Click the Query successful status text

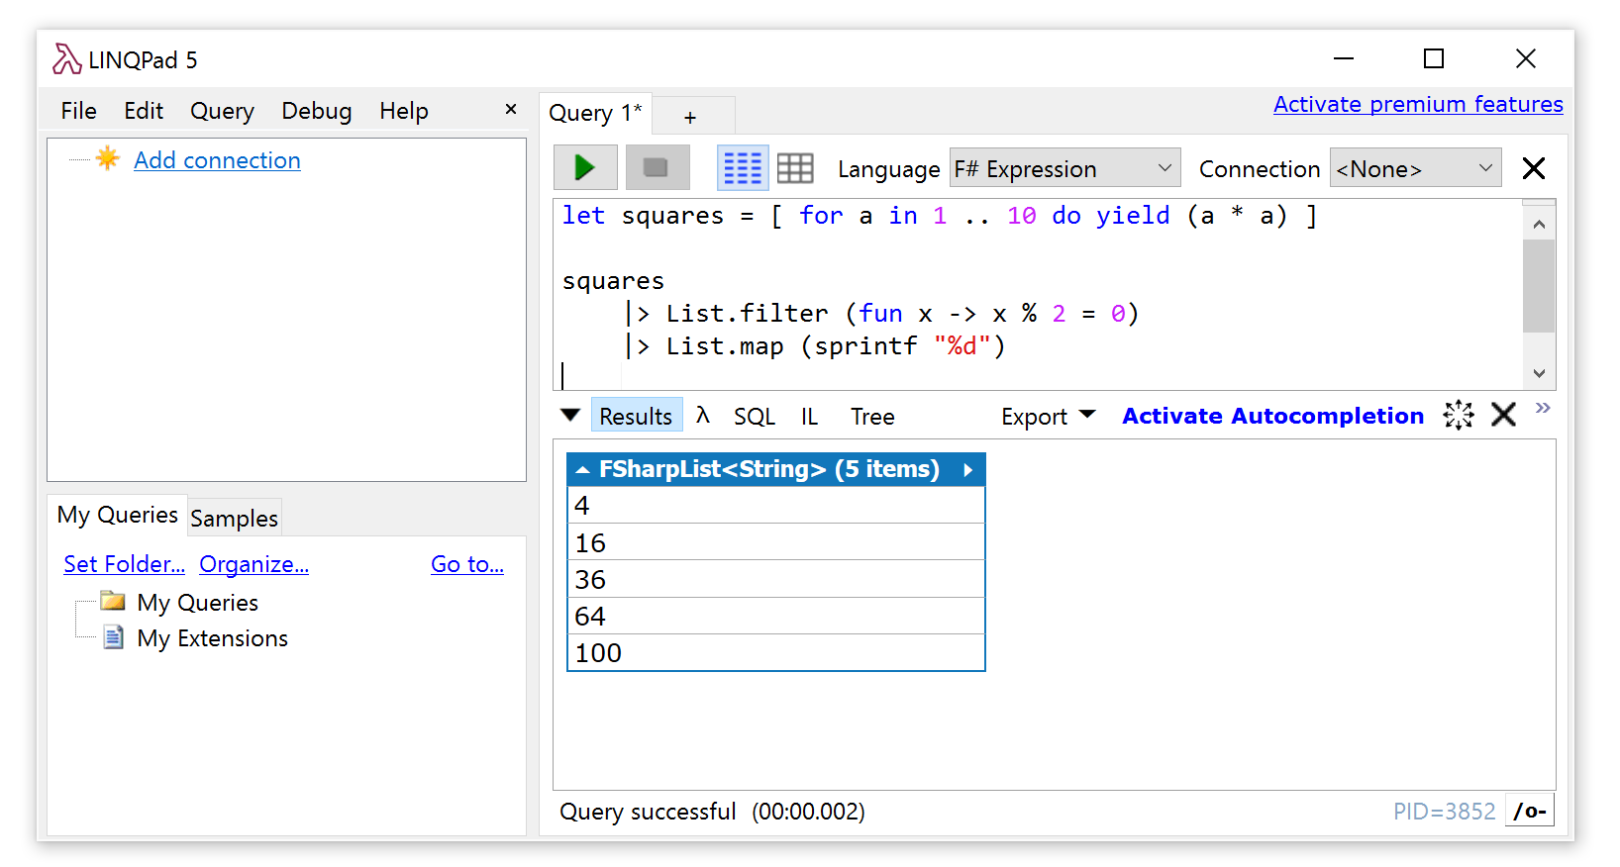point(648,812)
